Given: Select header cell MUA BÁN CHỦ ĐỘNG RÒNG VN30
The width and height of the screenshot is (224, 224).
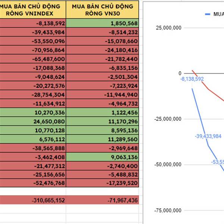Looking at the screenshot, I should (102, 10).
